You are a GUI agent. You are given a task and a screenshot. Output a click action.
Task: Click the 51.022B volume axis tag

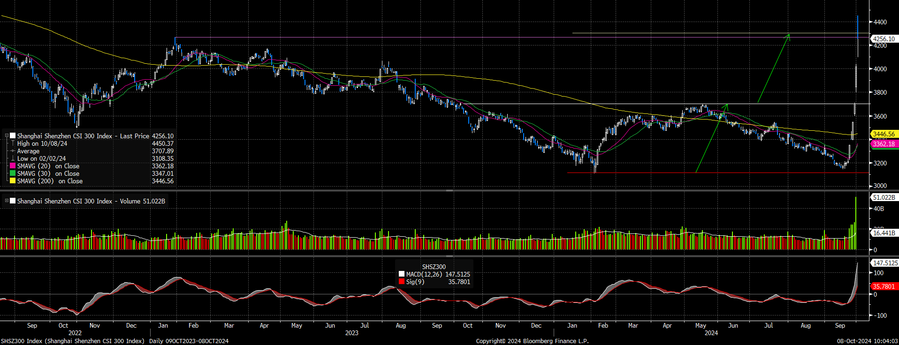pos(884,197)
